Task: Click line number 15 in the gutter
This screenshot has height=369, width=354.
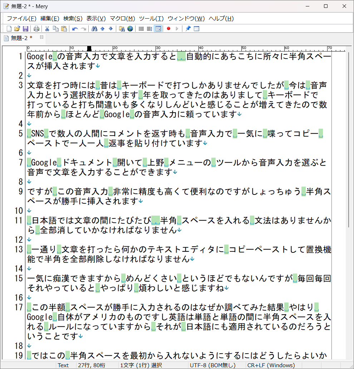Action: click(19, 278)
